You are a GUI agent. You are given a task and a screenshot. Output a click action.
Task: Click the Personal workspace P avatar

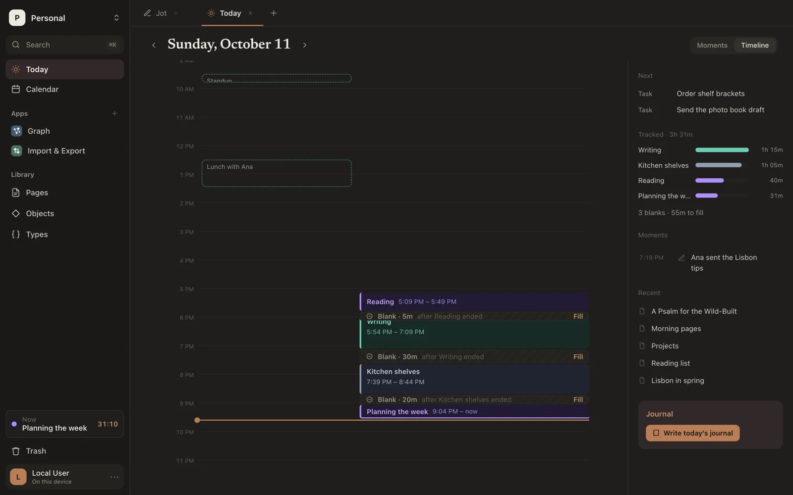[x=17, y=18]
